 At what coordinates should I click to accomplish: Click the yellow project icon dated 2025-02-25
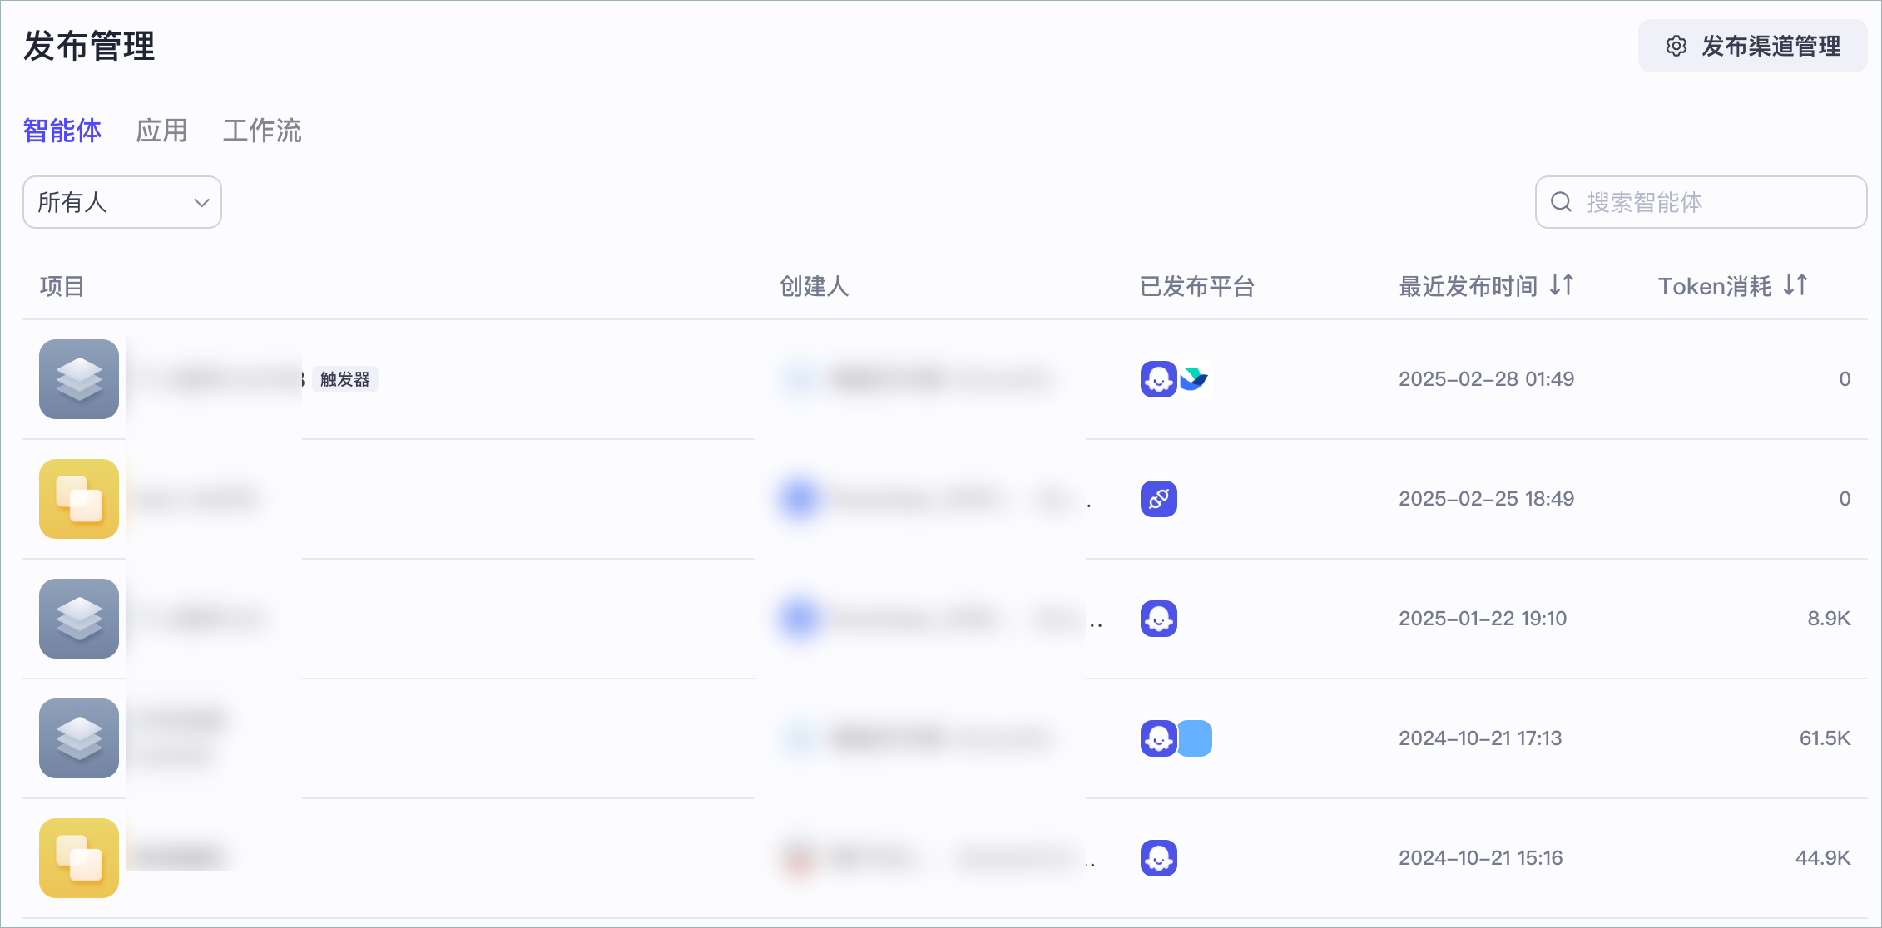79,499
